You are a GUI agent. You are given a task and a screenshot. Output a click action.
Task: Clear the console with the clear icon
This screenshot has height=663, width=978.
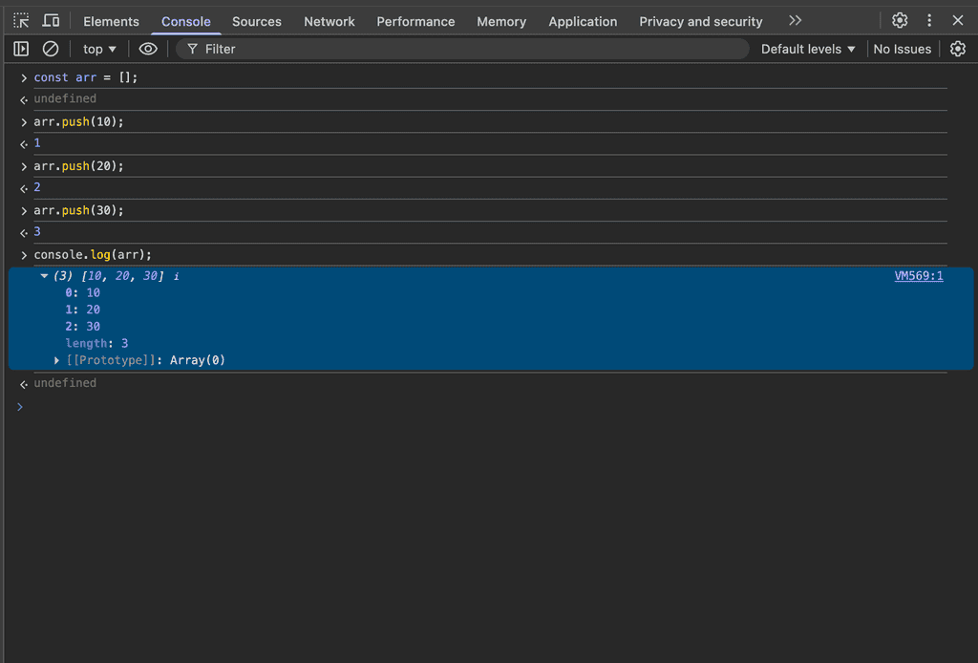coord(51,49)
